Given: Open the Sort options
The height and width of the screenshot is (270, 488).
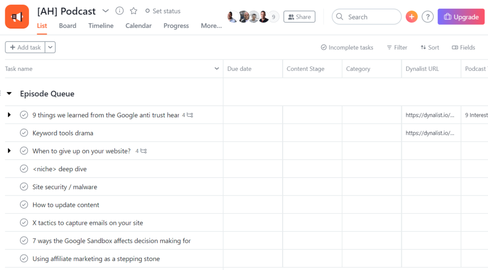Looking at the screenshot, I should click(430, 48).
